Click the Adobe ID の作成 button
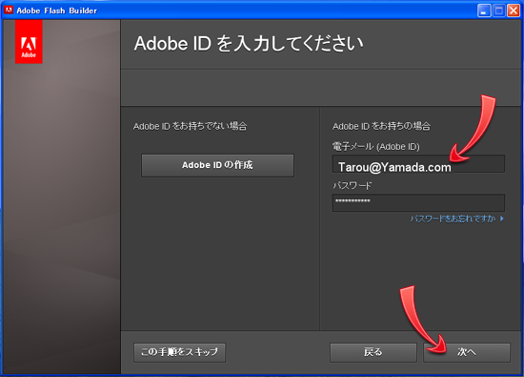 217,165
